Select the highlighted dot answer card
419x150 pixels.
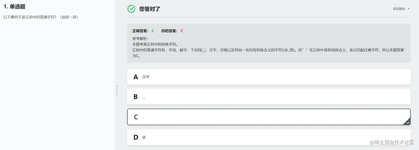point(269,117)
